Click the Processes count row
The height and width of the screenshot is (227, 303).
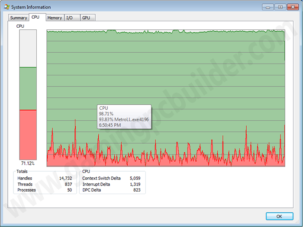(x=45, y=190)
